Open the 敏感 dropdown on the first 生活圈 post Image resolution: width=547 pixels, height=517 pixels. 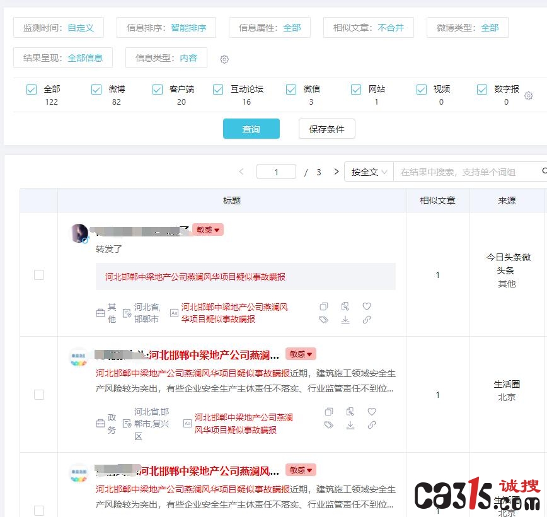point(301,354)
